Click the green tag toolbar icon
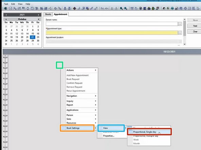 [x=168, y=8]
